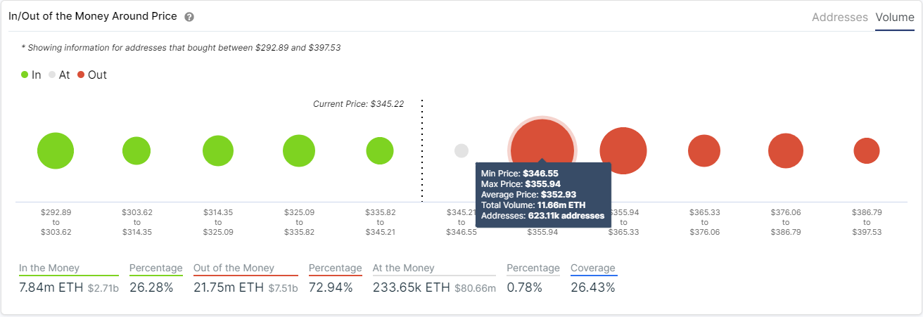This screenshot has width=923, height=317.
Task: Click the green bubble above $325.09 to $335.82
Action: 299,150
